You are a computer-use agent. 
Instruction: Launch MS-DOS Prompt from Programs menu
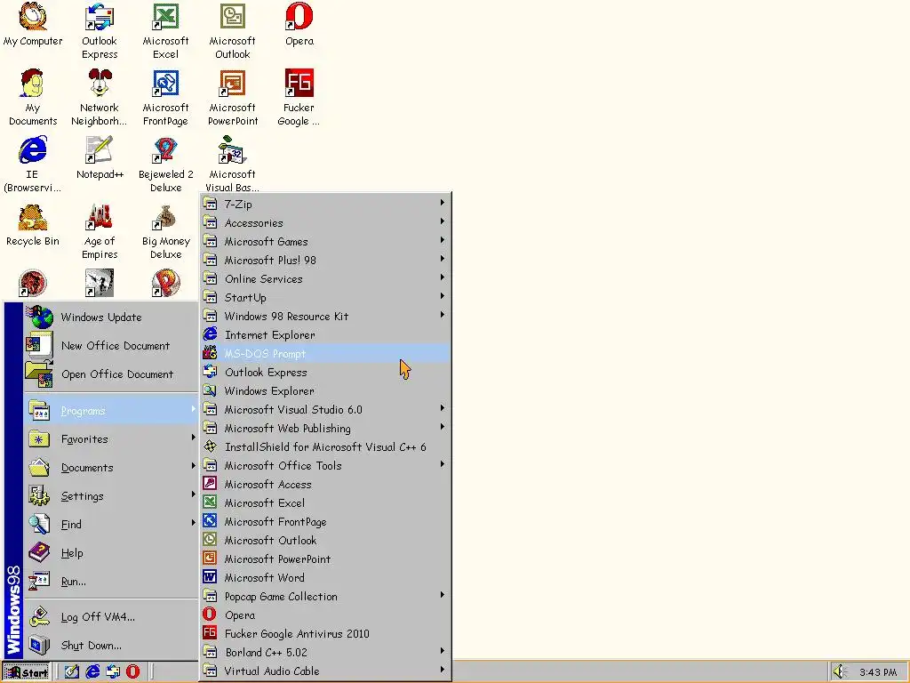(325, 354)
